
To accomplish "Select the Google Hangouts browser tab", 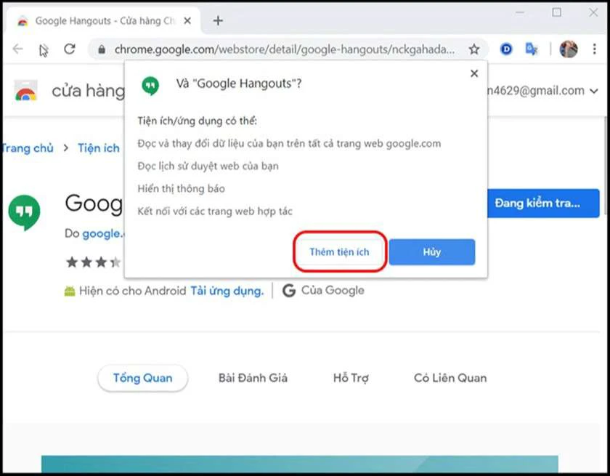I will tap(105, 20).
